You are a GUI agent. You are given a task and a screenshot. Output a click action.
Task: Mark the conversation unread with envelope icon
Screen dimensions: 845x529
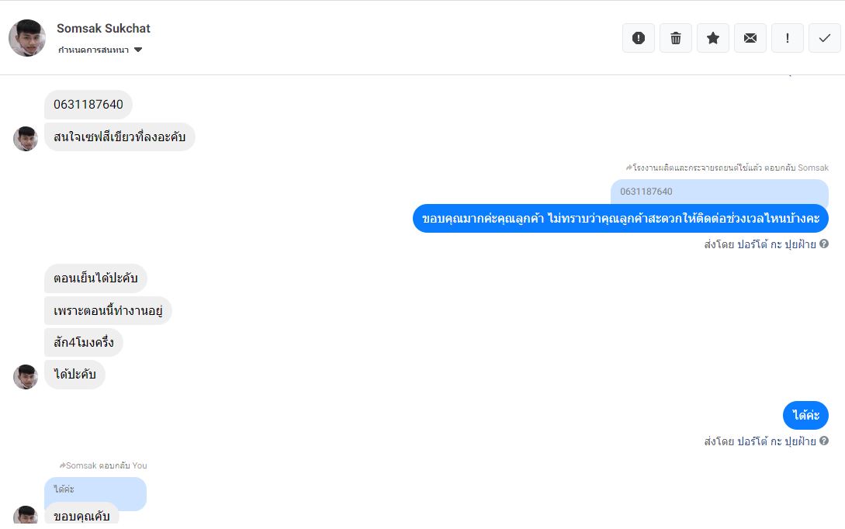750,38
